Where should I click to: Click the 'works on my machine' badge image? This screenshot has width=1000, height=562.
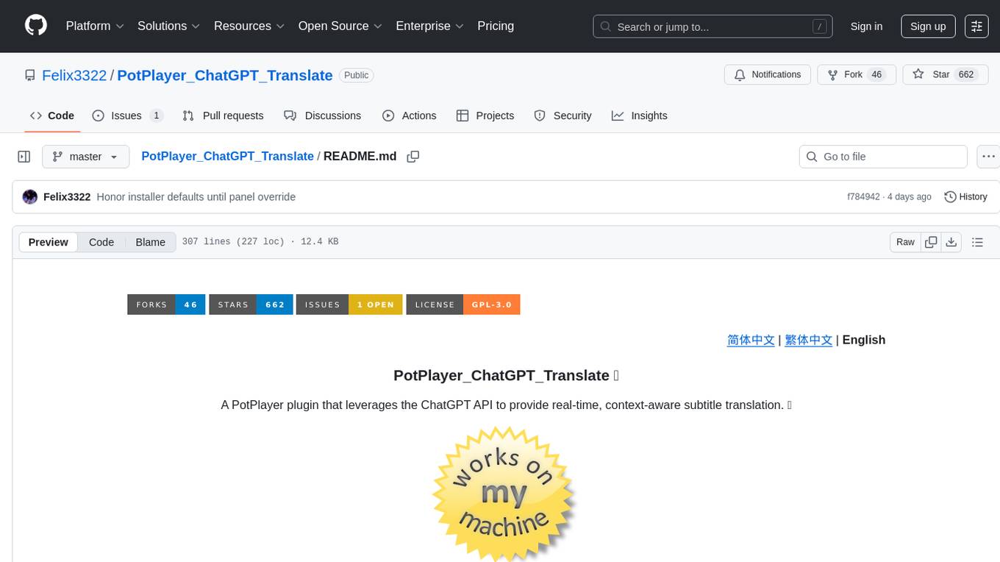504,494
